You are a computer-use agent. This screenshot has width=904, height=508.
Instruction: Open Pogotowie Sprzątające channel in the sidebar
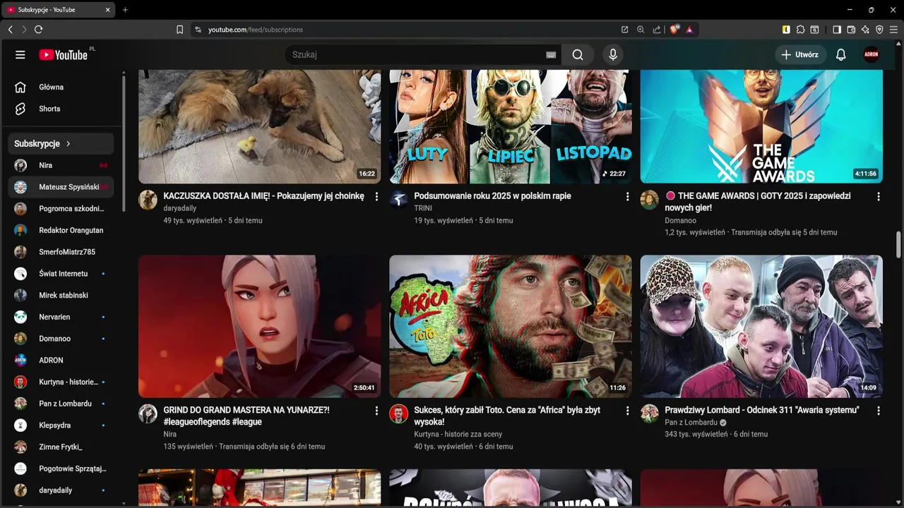(x=61, y=468)
